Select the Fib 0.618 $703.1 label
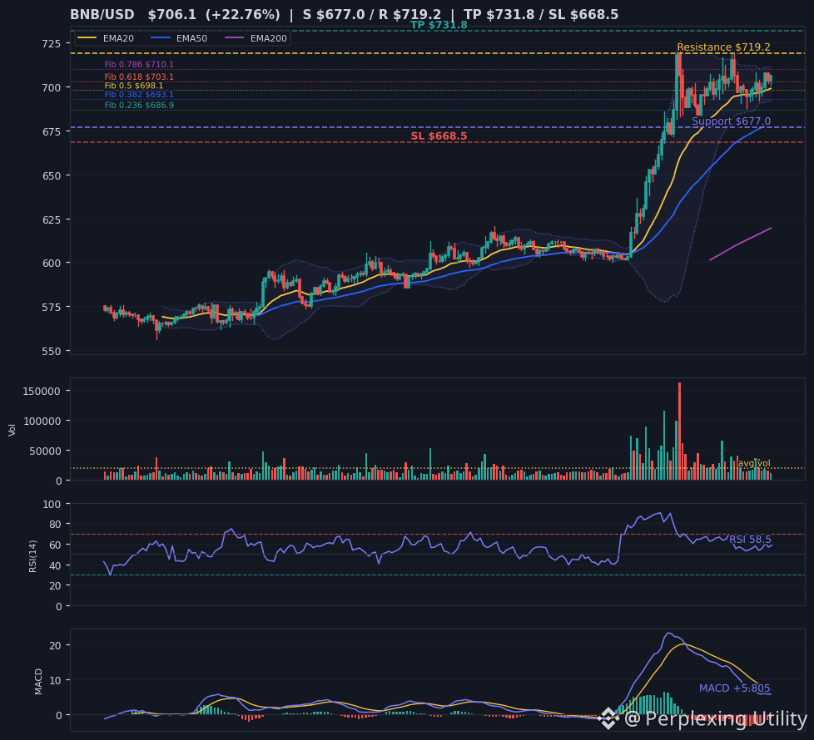 point(139,76)
